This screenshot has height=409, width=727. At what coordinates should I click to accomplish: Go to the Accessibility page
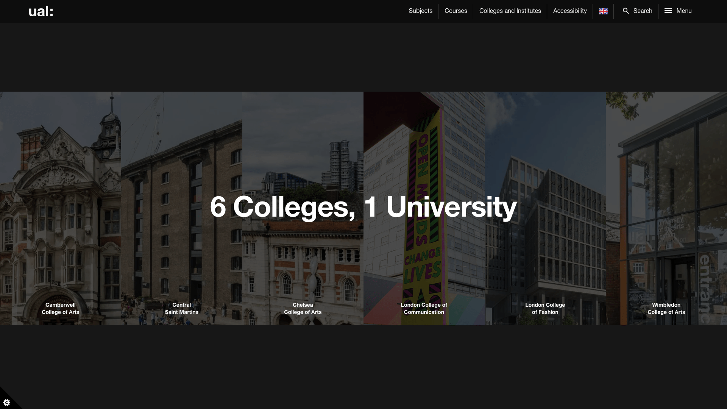(x=570, y=11)
